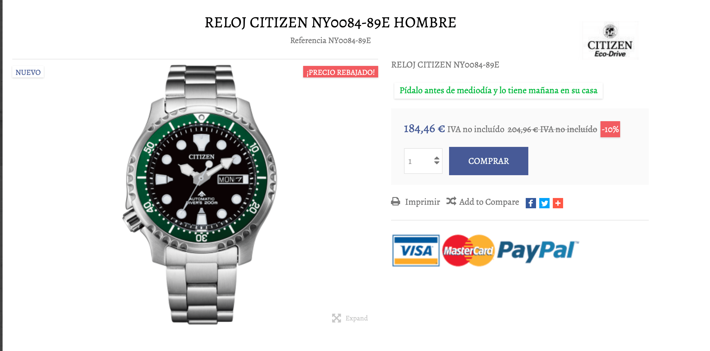Increase quantity with the up arrow

tap(437, 158)
